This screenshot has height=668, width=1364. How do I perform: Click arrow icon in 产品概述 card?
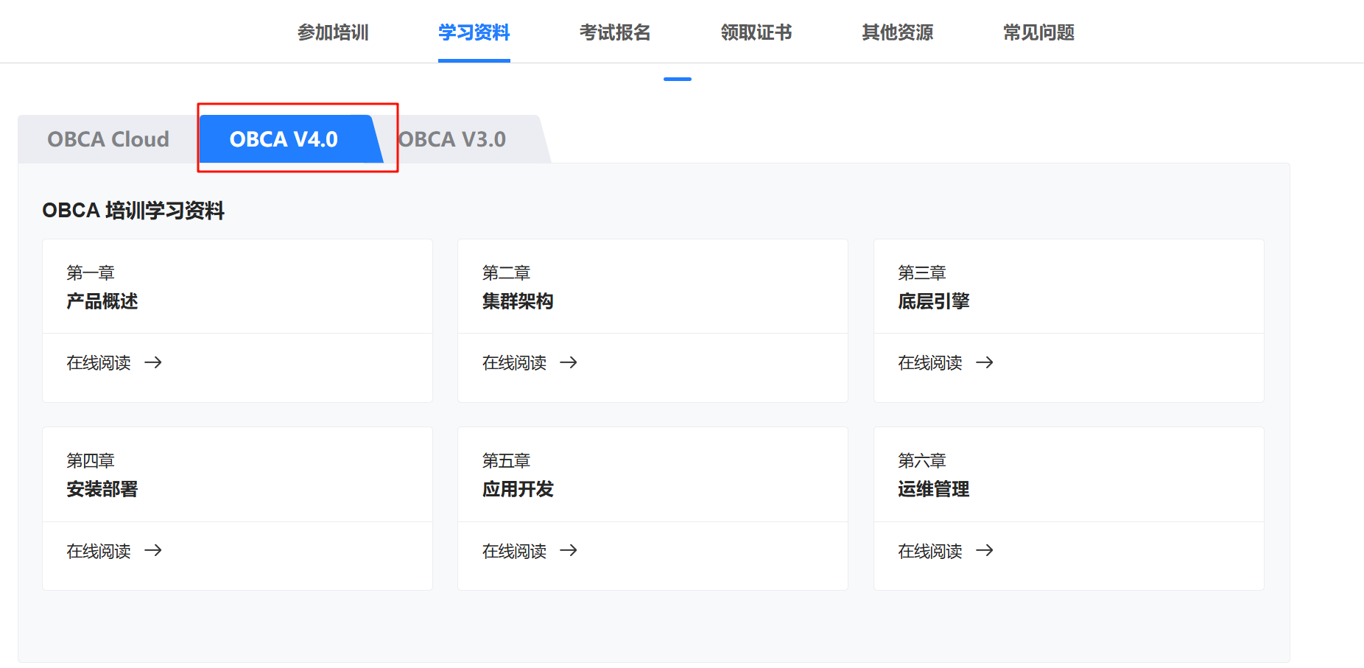click(x=153, y=362)
